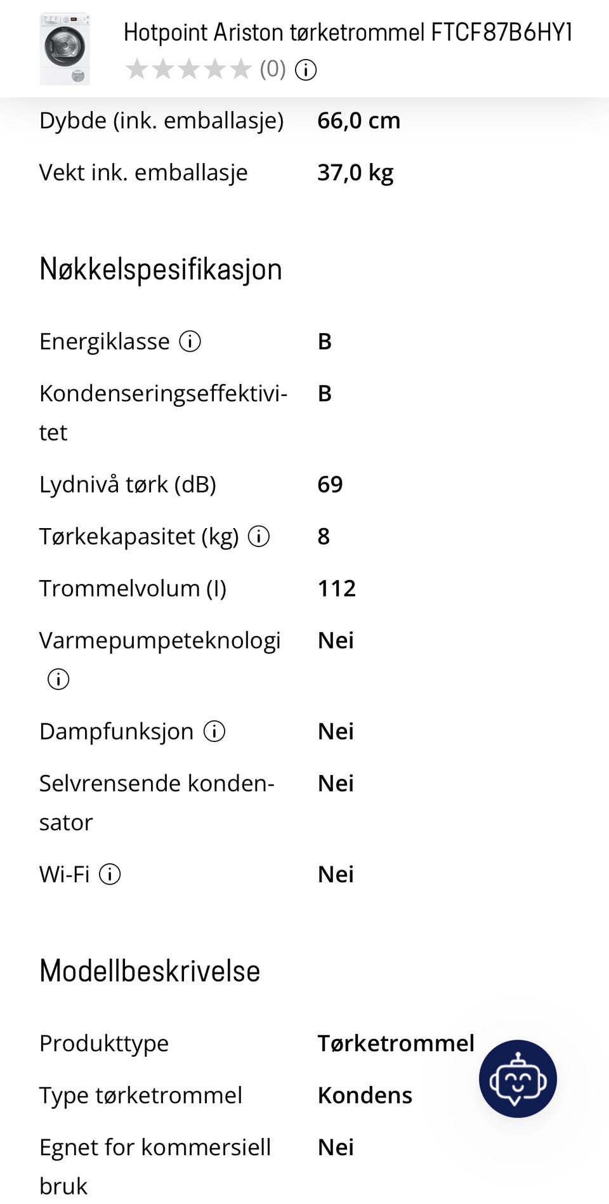Viewport: 609px width, 1204px height.
Task: Click the Varmepumpeteknologi label
Action: (160, 640)
